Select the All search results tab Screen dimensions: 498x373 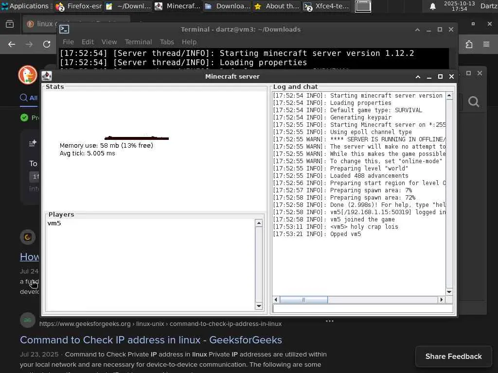point(29,98)
